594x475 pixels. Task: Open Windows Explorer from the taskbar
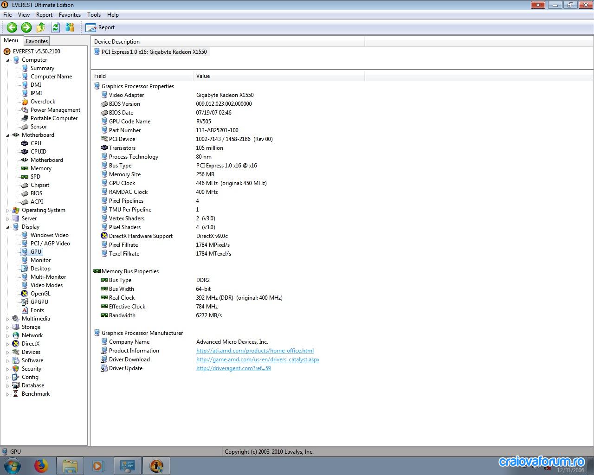click(70, 466)
